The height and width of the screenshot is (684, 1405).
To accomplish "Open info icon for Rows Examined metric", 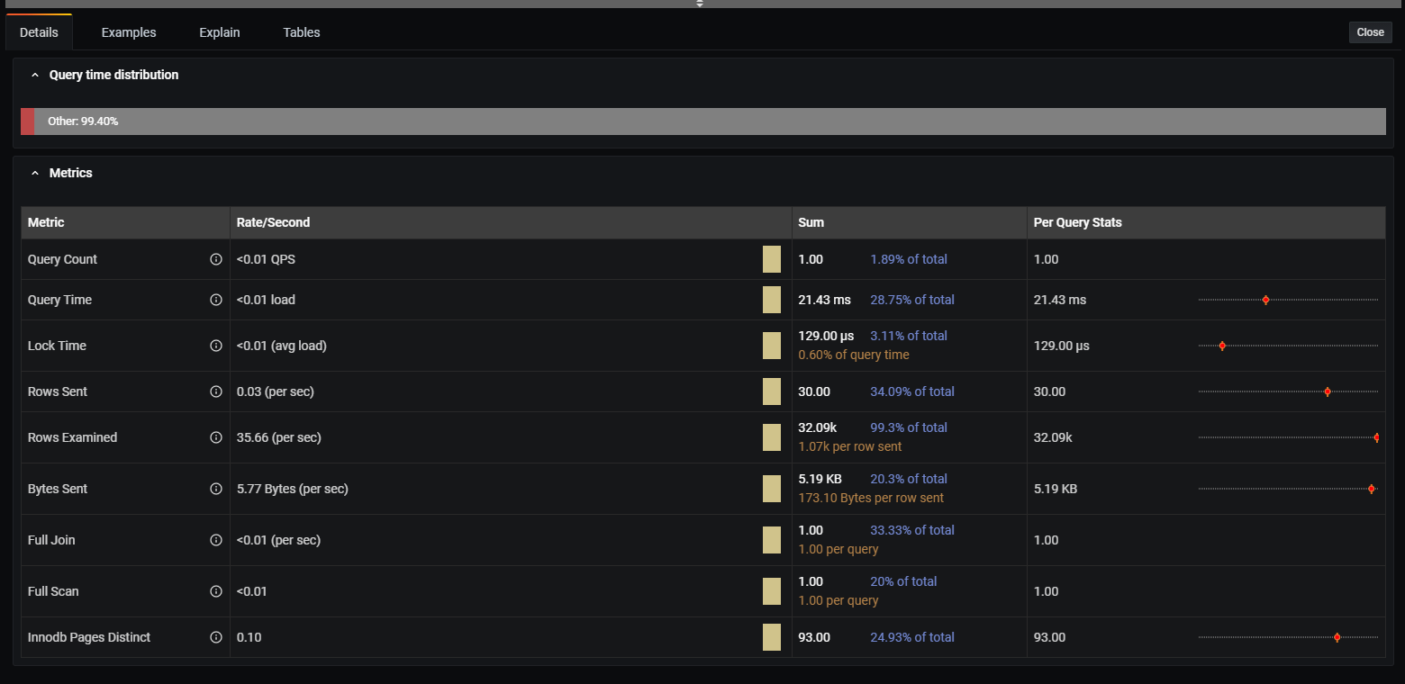I will pyautogui.click(x=216, y=437).
